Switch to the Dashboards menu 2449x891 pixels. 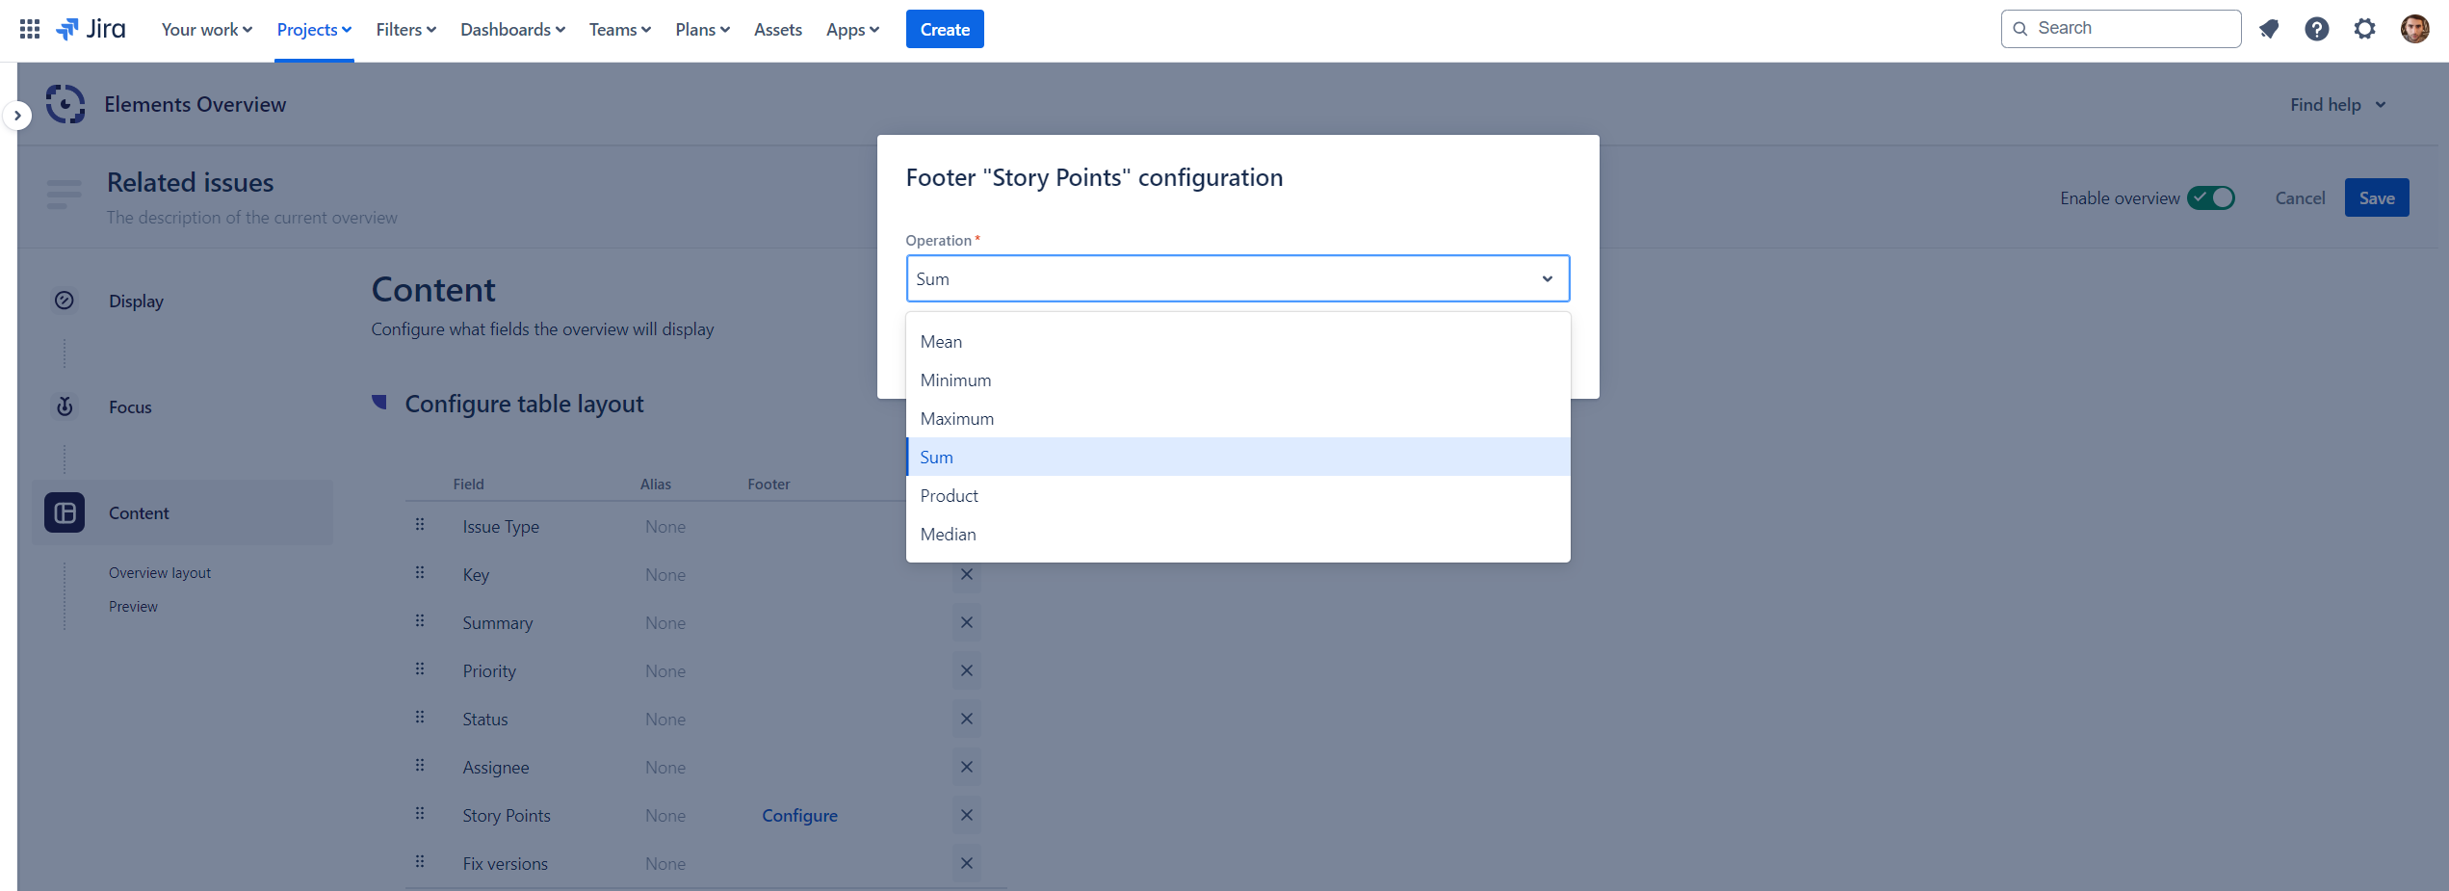(x=511, y=29)
